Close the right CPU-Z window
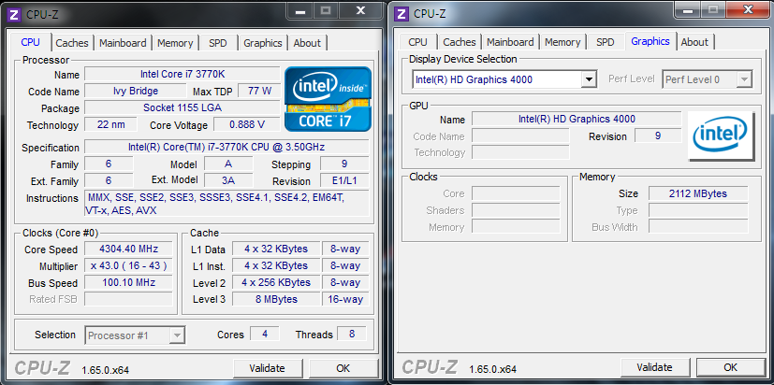Screen dimensions: 774x385 [x=749, y=9]
